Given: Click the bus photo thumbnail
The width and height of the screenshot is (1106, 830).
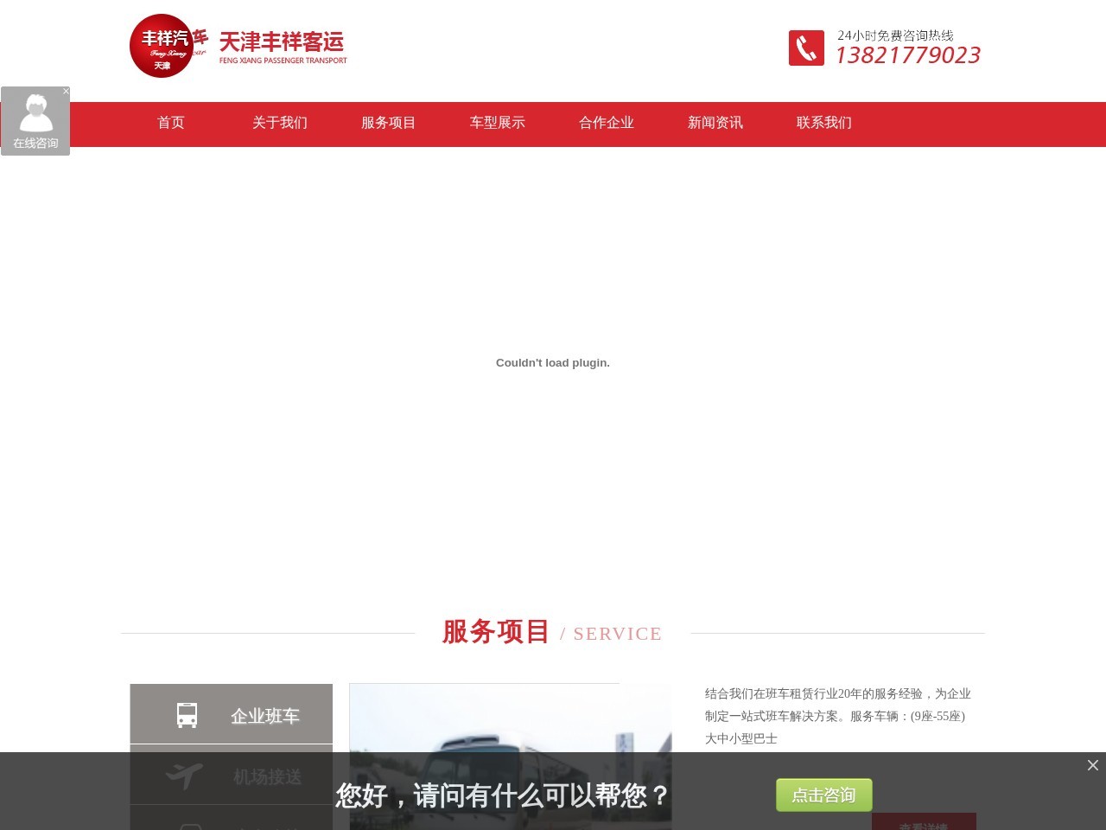Looking at the screenshot, I should click(511, 757).
